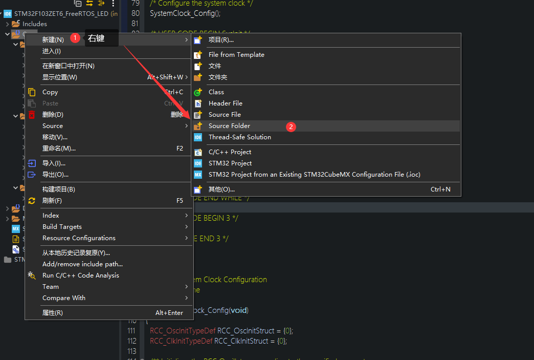
Task: Click the Copy icon in context menu
Action: click(32, 92)
